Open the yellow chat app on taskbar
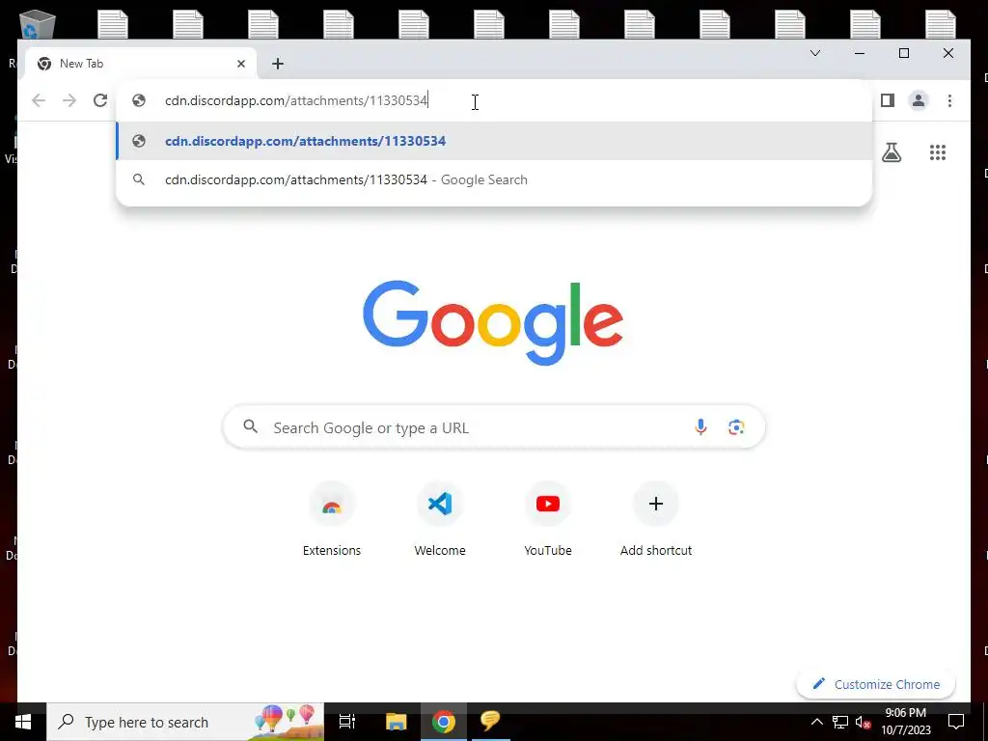 tap(490, 722)
